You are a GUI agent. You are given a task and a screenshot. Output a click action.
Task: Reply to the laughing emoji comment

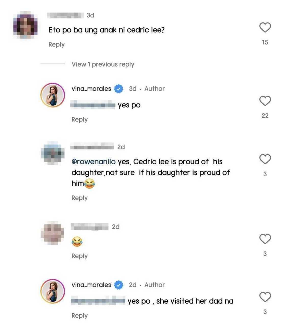click(79, 256)
